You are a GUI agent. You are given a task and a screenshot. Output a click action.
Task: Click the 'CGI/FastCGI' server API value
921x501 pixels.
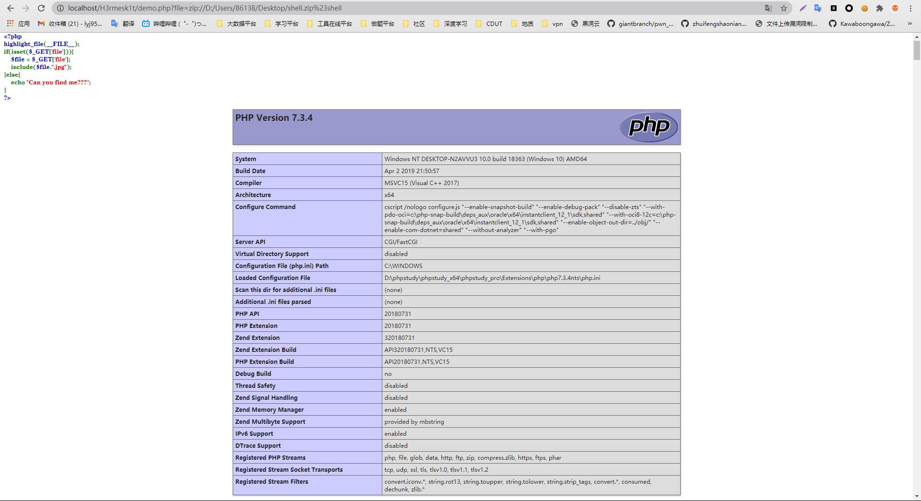(x=401, y=242)
